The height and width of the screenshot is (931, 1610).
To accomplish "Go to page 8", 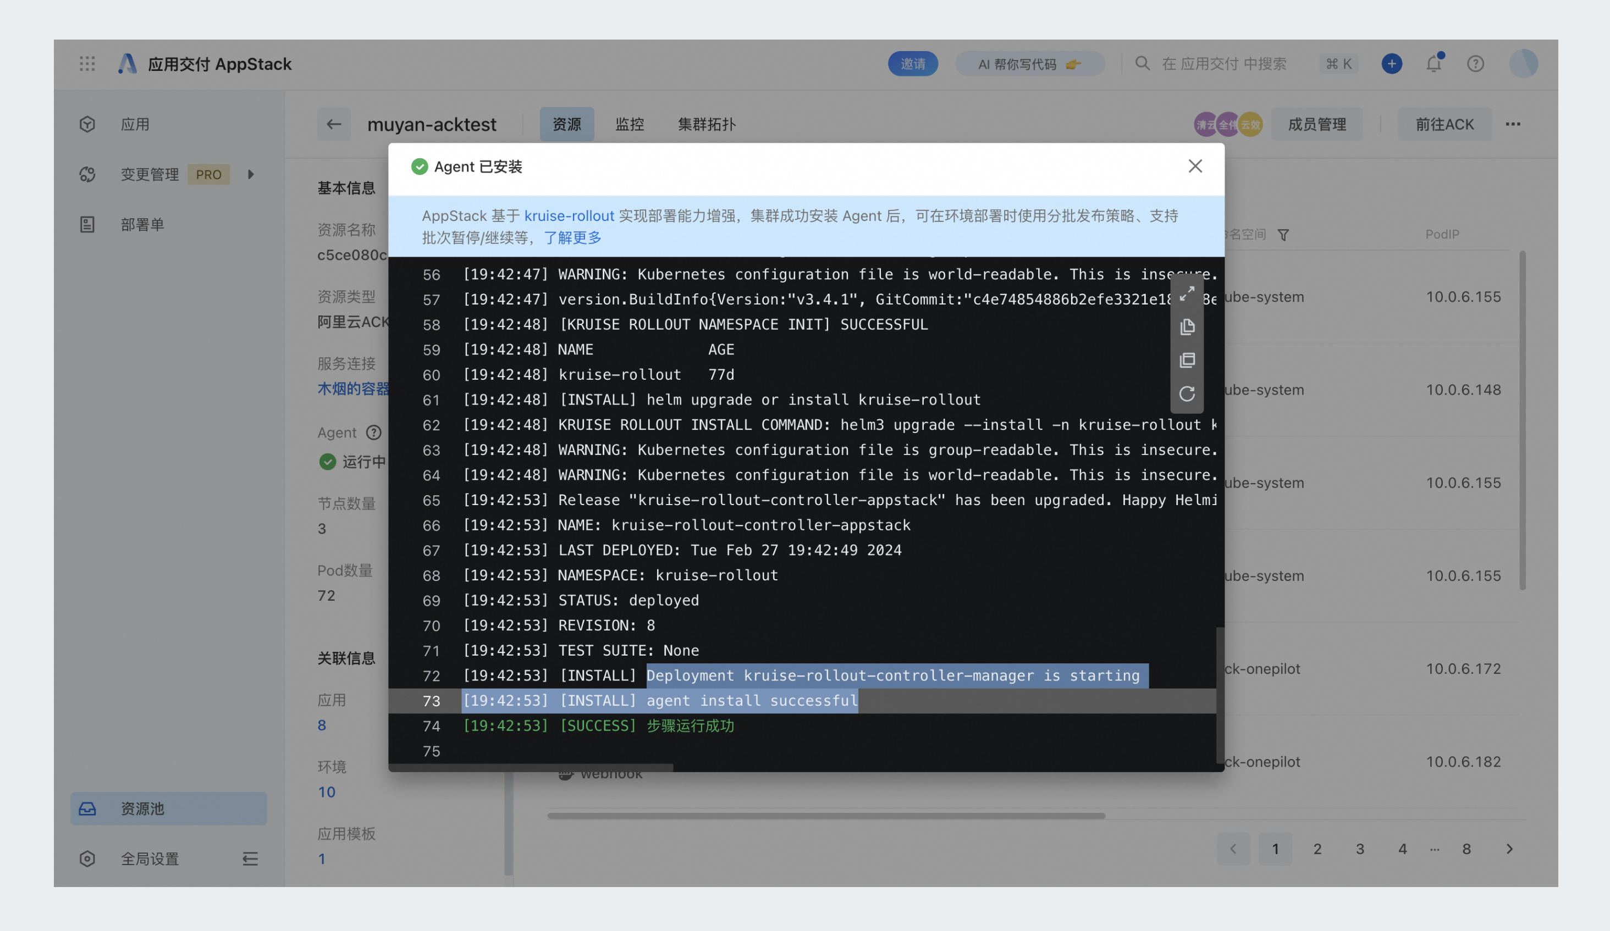I will point(1467,849).
